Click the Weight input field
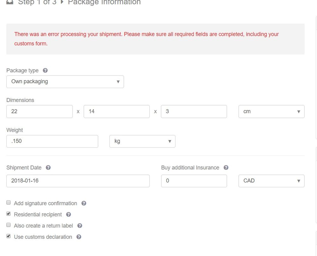 point(52,141)
